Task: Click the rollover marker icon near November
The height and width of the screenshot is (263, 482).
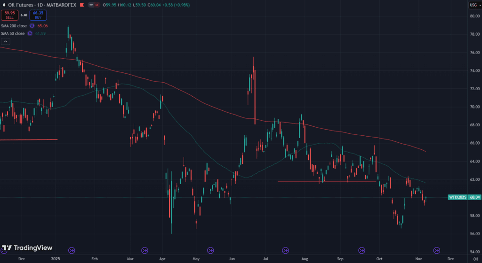Action: (x=436, y=250)
